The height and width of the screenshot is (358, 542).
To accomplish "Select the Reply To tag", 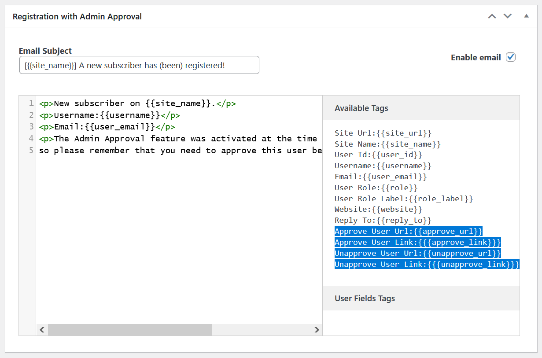I will pos(383,221).
